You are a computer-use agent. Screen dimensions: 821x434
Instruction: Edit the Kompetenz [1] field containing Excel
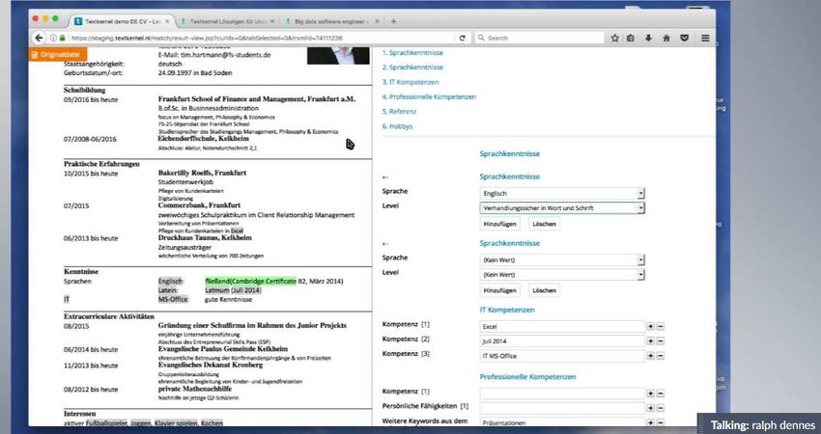(562, 326)
